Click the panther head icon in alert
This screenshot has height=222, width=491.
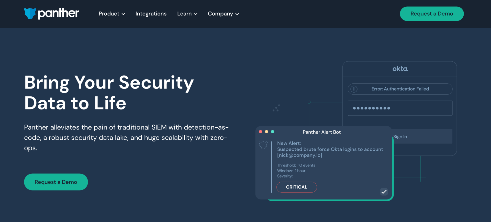(263, 145)
